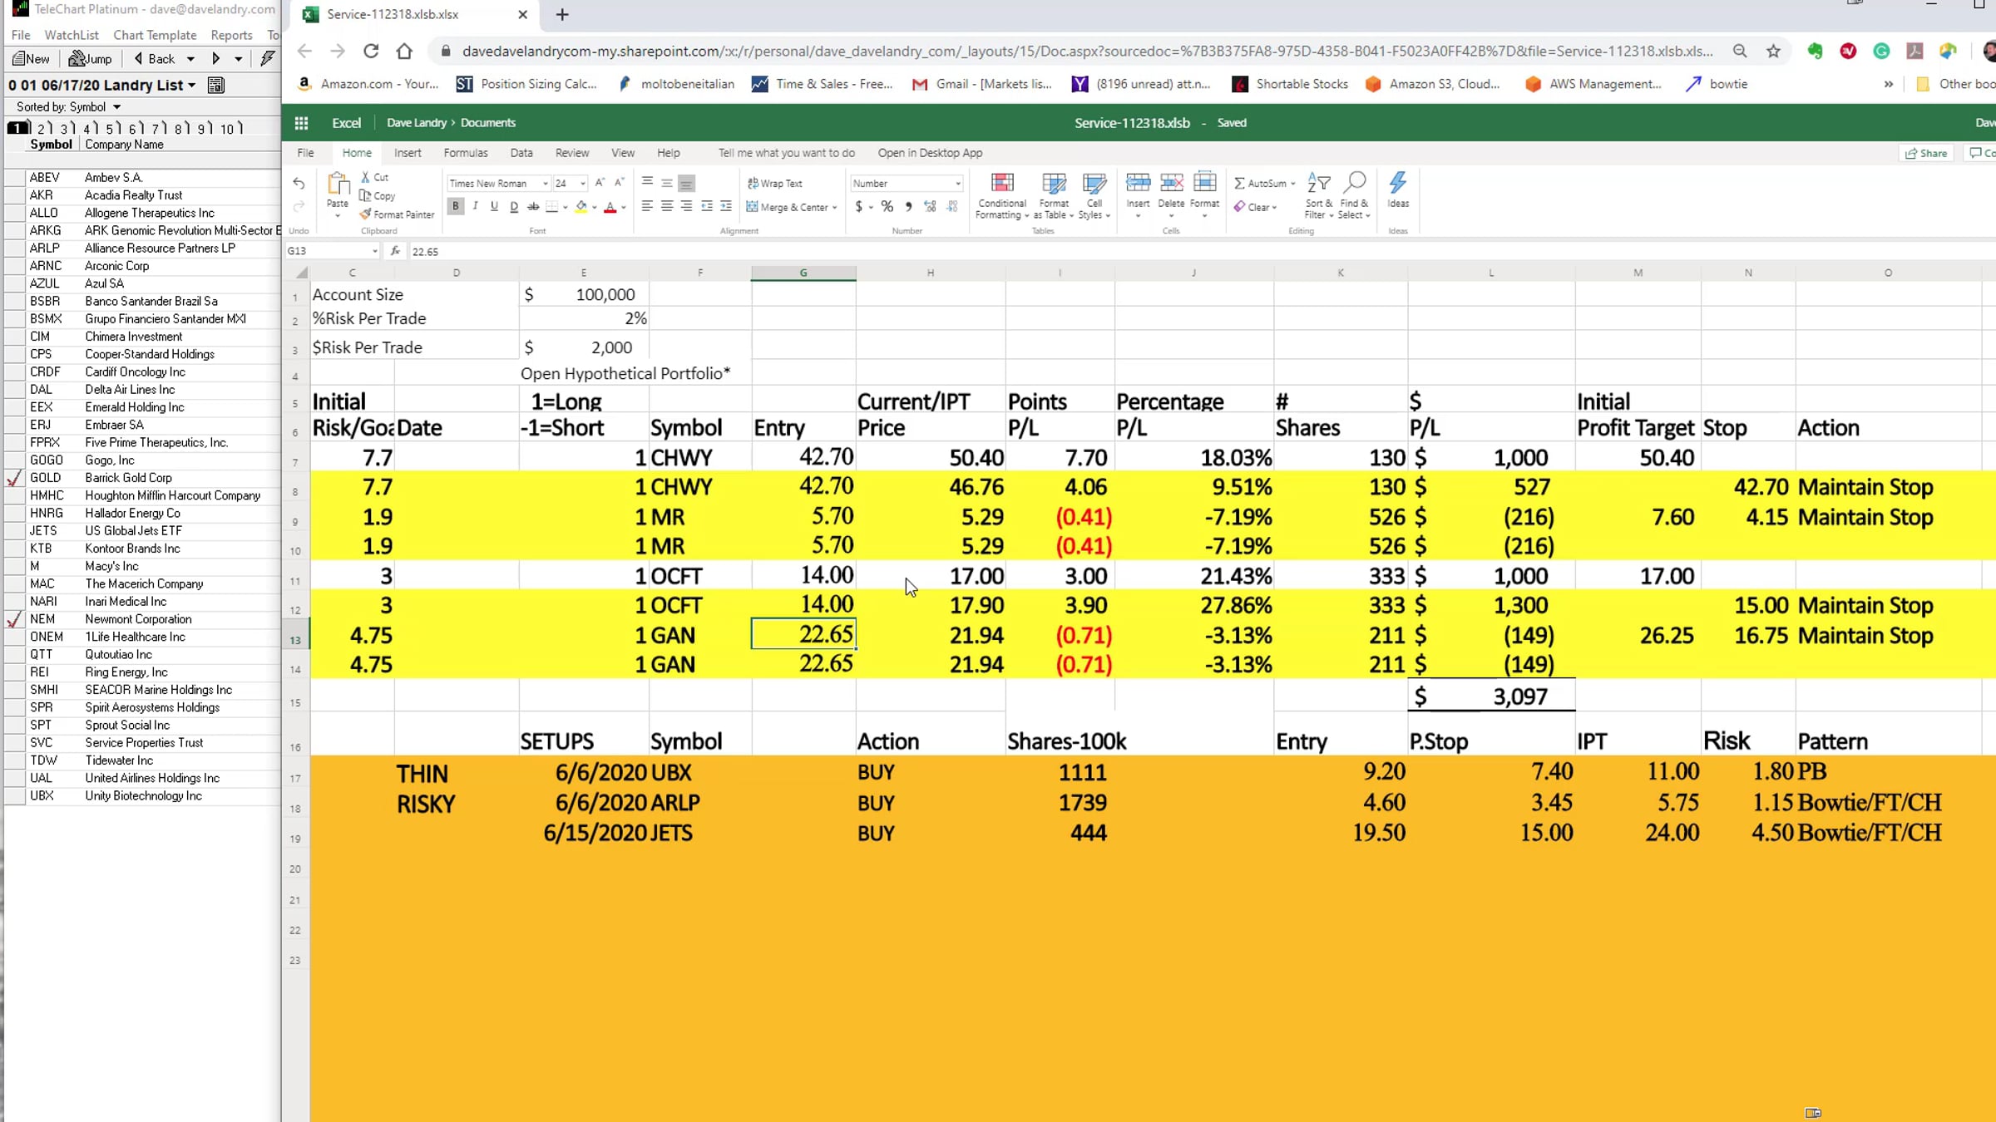Center-align text horizontally in the ribbon
Image resolution: width=1996 pixels, height=1122 pixels.
pos(667,206)
